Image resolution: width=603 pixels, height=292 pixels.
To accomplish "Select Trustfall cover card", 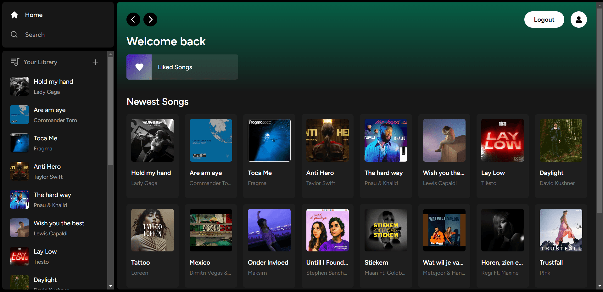I will (561, 230).
